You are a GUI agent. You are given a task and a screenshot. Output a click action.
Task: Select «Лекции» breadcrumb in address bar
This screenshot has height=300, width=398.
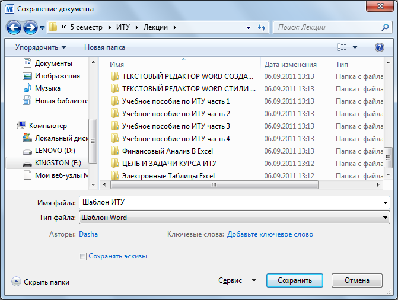coord(155,27)
